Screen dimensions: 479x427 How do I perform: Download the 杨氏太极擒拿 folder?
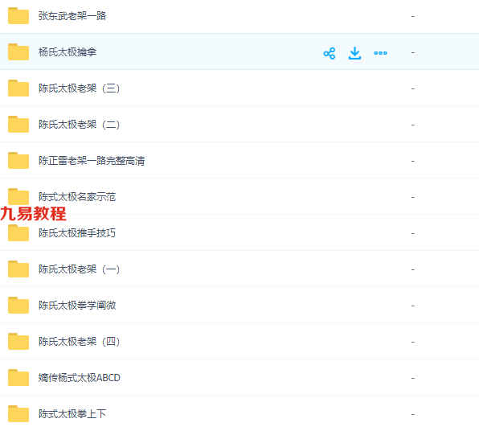tap(354, 53)
